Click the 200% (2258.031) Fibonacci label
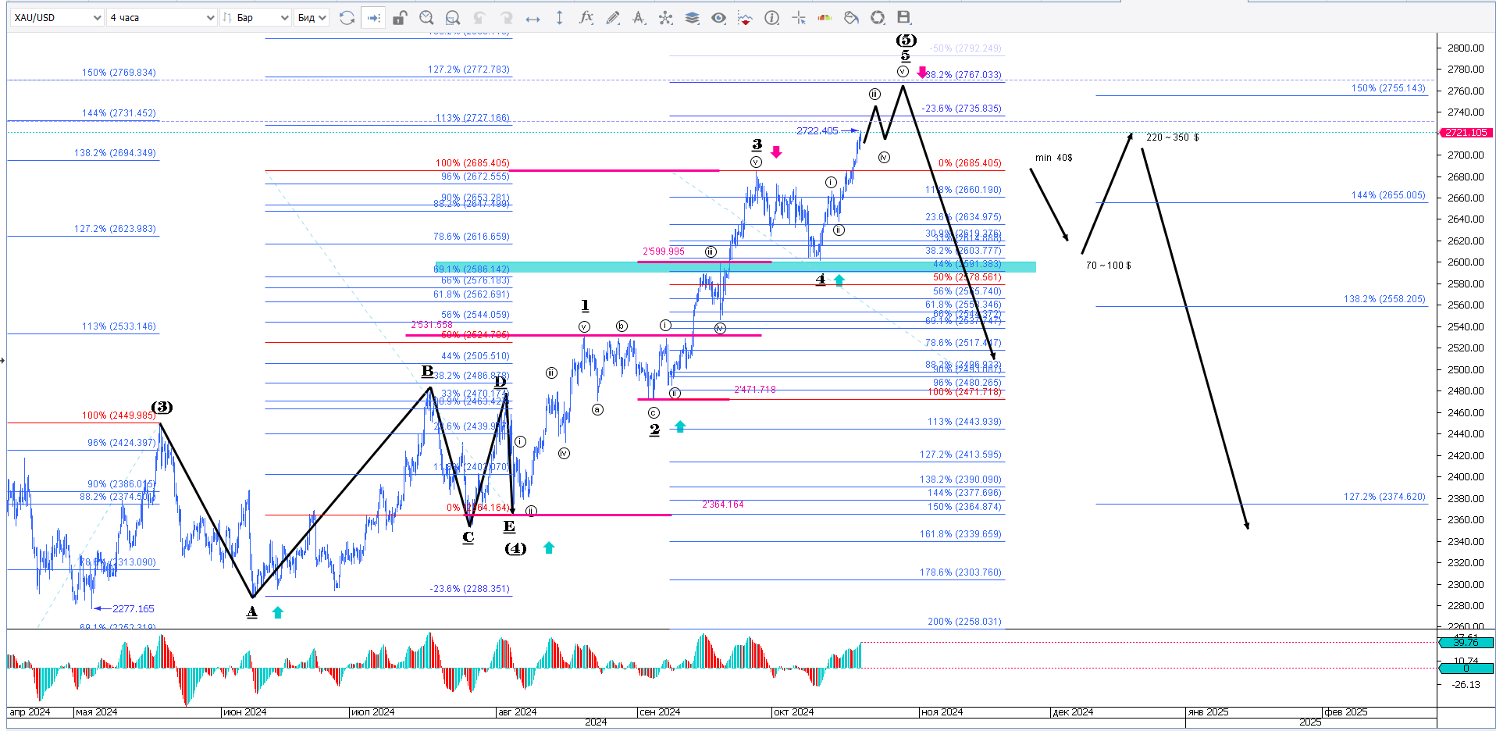1496x731 pixels. point(964,622)
